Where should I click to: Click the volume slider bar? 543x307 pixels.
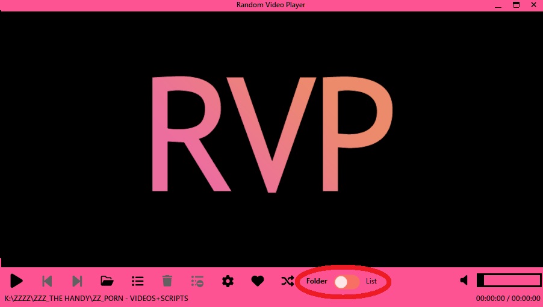509,281
